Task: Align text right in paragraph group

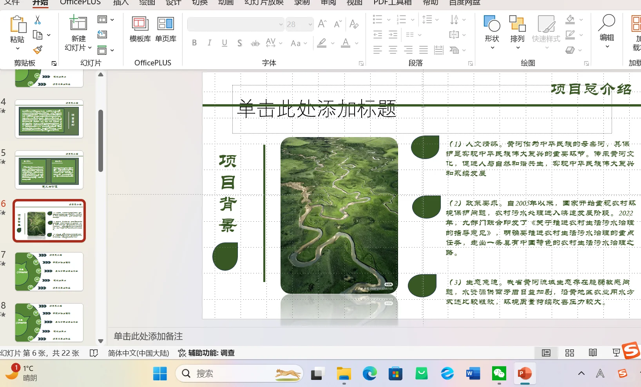Action: tap(408, 50)
